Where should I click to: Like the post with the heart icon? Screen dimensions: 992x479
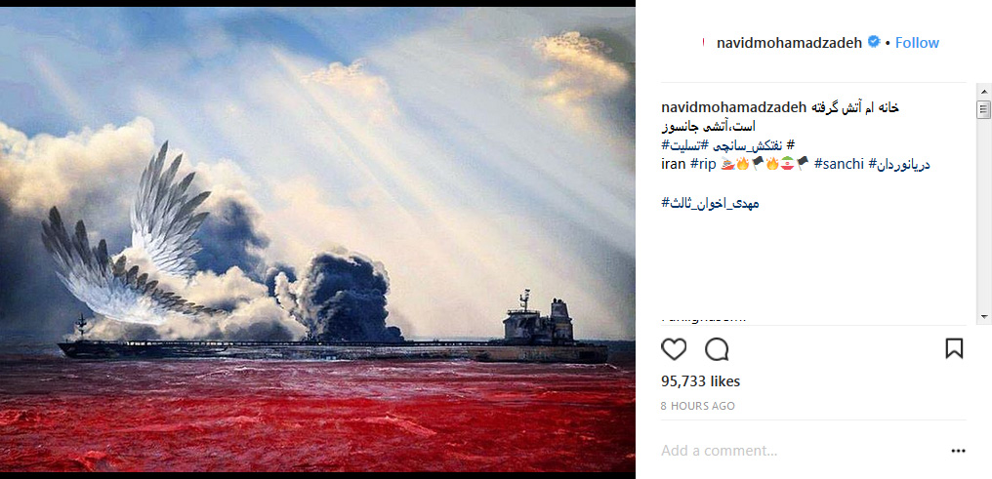(674, 349)
